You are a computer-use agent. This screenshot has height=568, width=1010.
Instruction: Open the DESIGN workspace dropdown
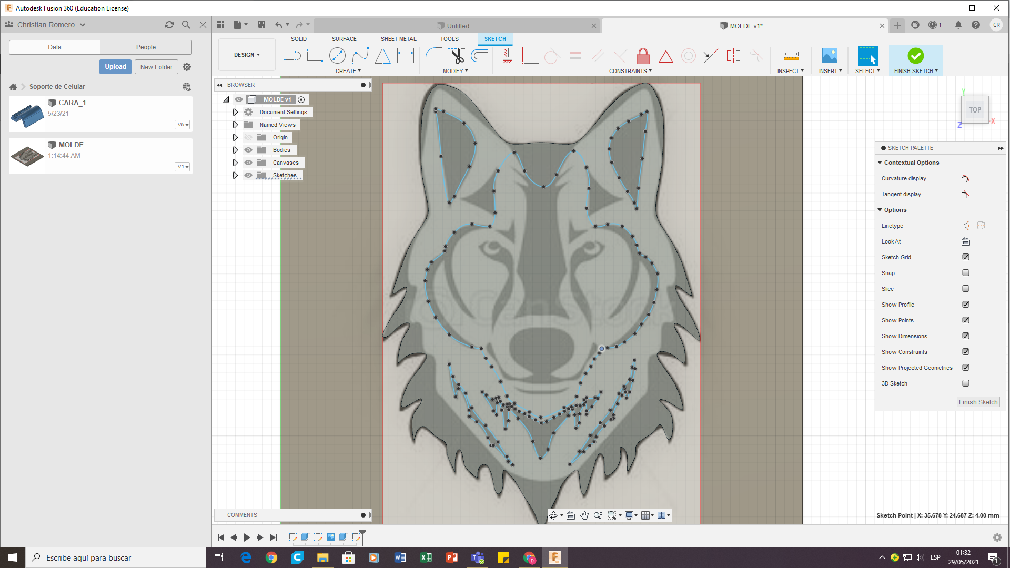(247, 55)
